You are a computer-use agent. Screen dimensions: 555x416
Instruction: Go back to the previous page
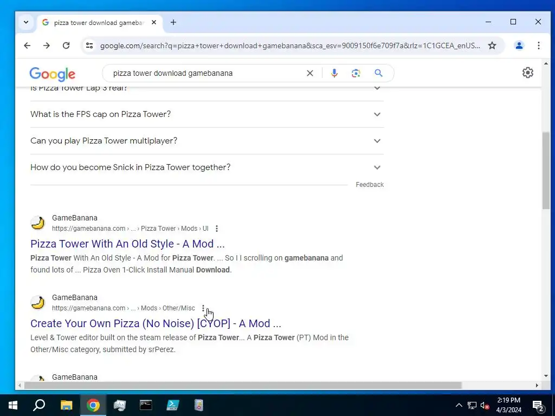(27, 45)
